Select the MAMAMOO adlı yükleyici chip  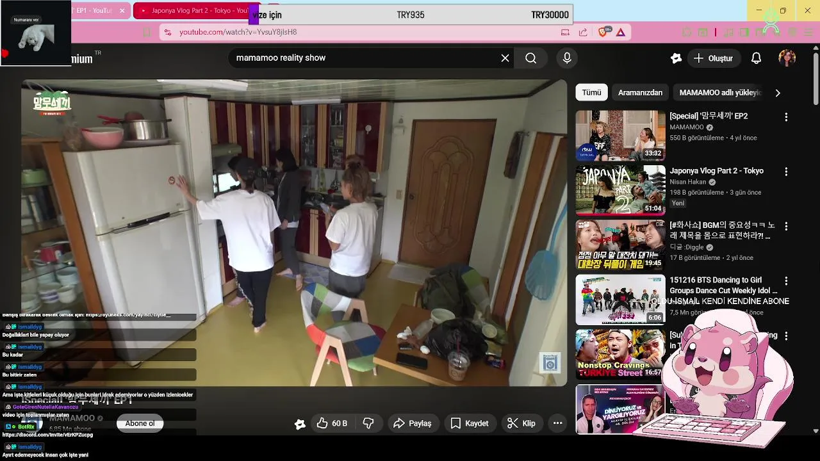click(719, 93)
